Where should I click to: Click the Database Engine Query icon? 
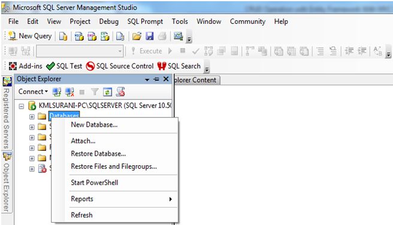[63, 37]
